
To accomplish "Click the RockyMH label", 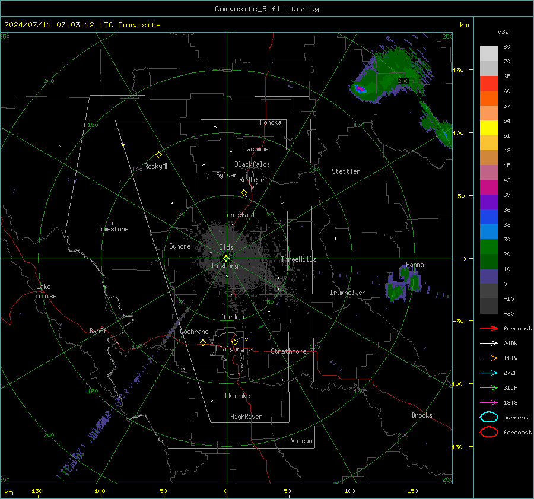I will 157,166.
